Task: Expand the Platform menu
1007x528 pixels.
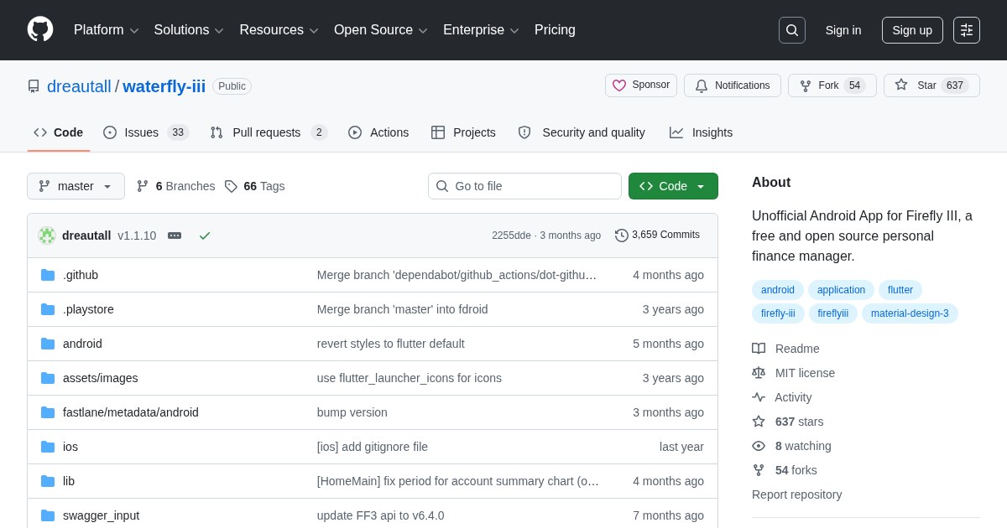Action: (107, 30)
